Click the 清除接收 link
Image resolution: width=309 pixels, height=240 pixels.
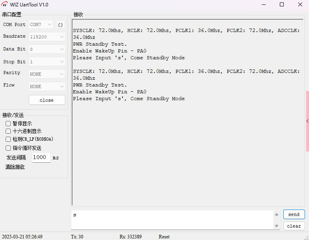click(15, 167)
